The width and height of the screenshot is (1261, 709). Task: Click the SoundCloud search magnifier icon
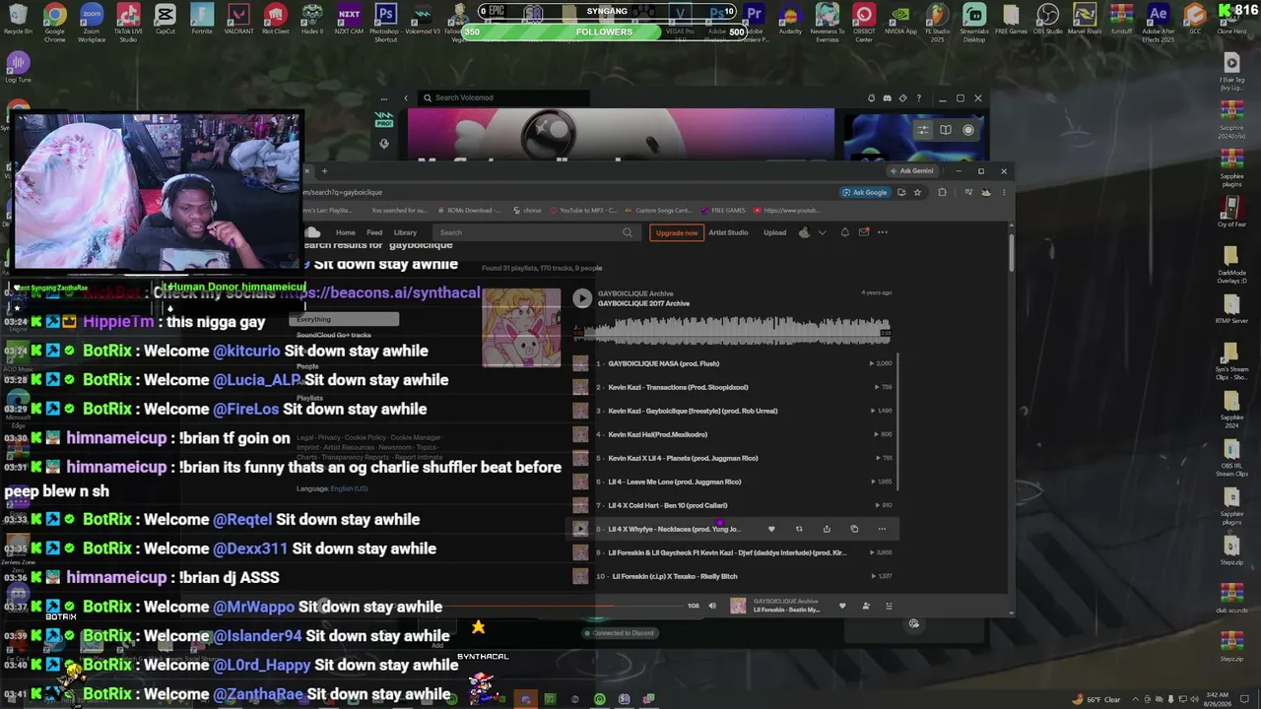[627, 232]
